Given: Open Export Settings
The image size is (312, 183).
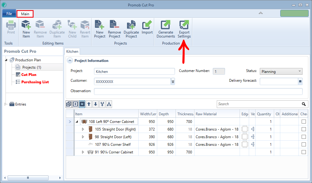Looking at the screenshot, I should point(184,29).
